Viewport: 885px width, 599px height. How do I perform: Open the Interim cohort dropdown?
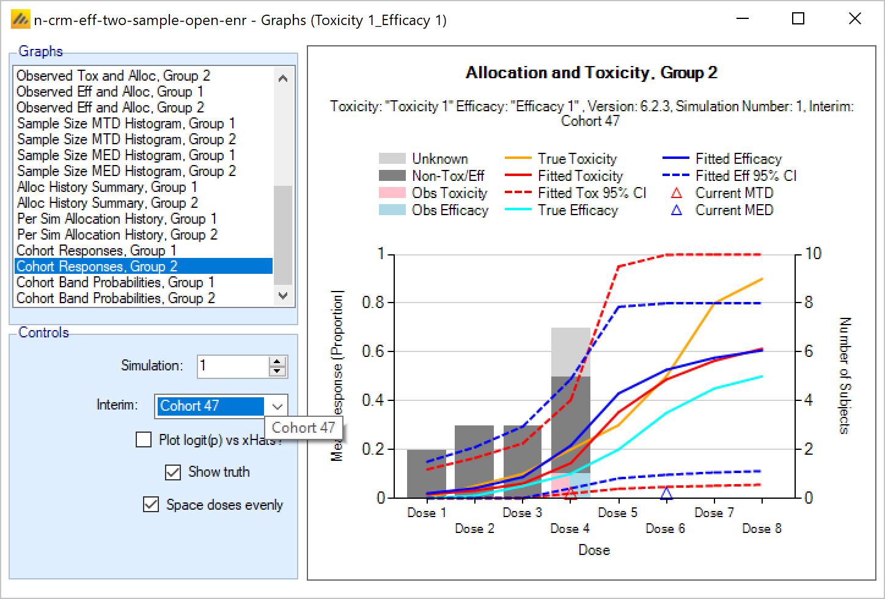click(277, 406)
